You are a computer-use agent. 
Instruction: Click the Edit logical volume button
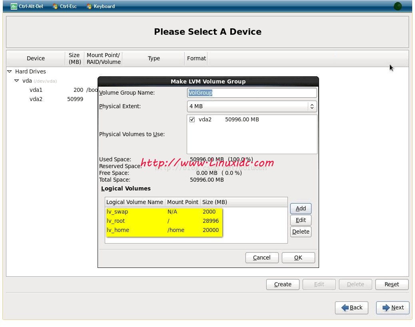click(x=301, y=220)
